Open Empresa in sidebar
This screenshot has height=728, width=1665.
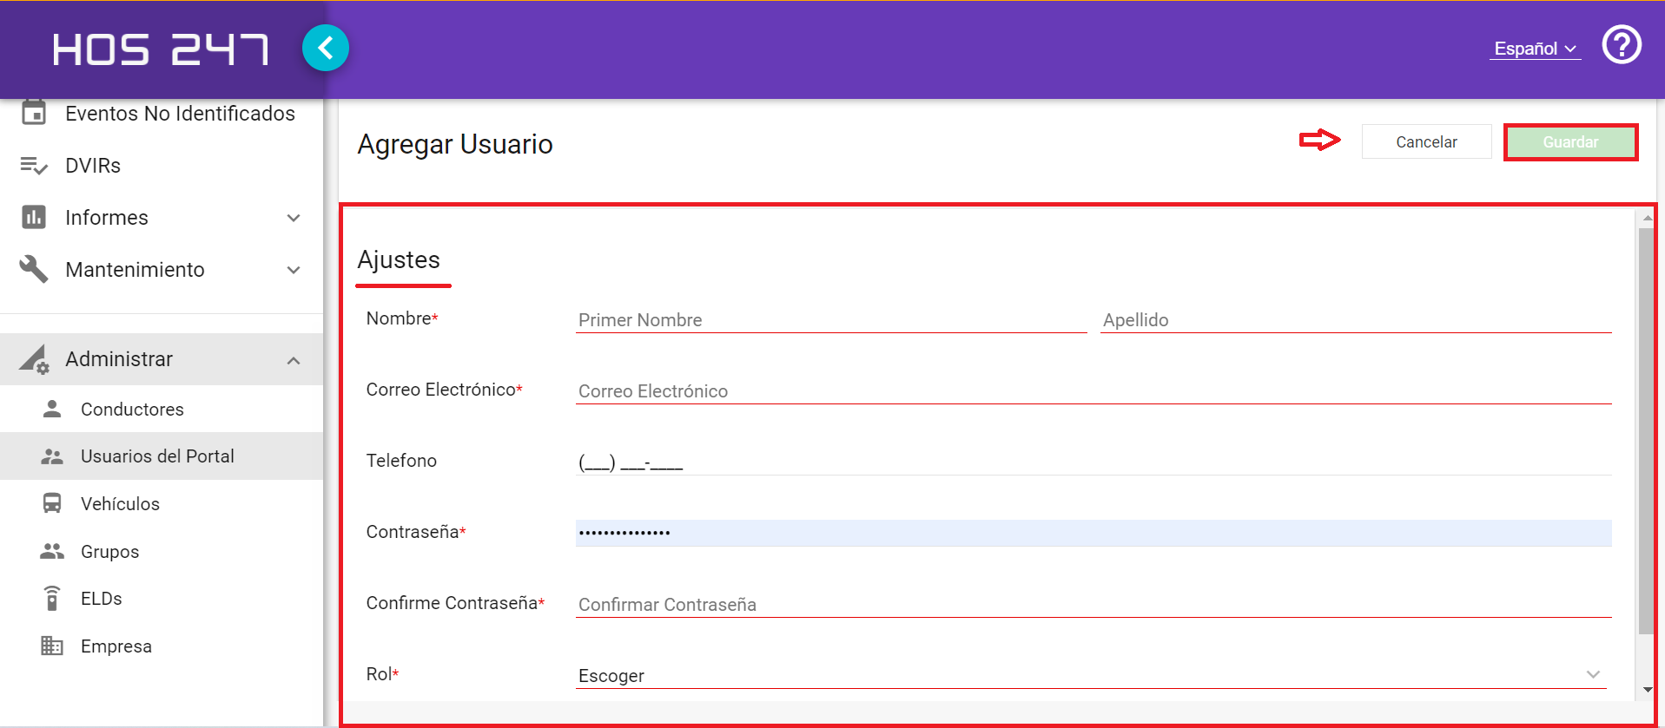coord(162,646)
